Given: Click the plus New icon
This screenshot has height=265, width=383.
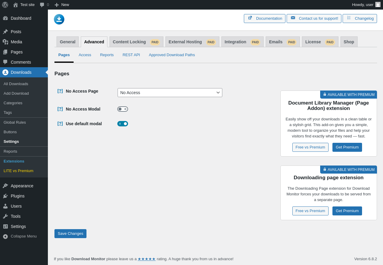Looking at the screenshot, I should click(x=57, y=5).
